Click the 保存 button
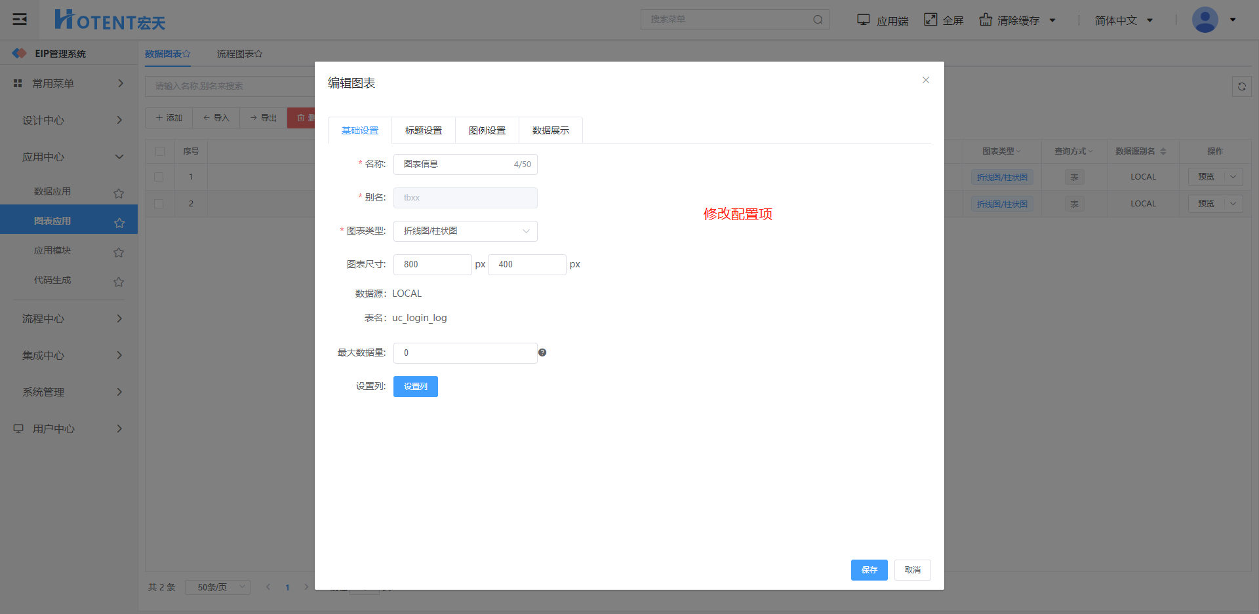Viewport: 1259px width, 614px height. [x=869, y=570]
